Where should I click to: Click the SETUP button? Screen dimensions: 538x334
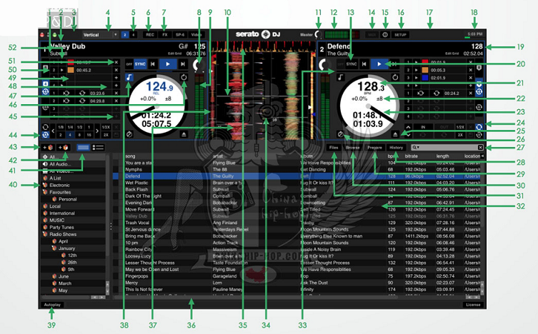click(401, 34)
